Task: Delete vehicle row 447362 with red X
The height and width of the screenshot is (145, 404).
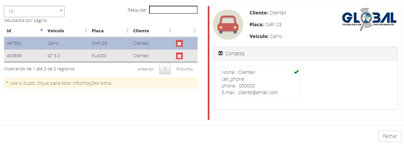Action: 179,43
